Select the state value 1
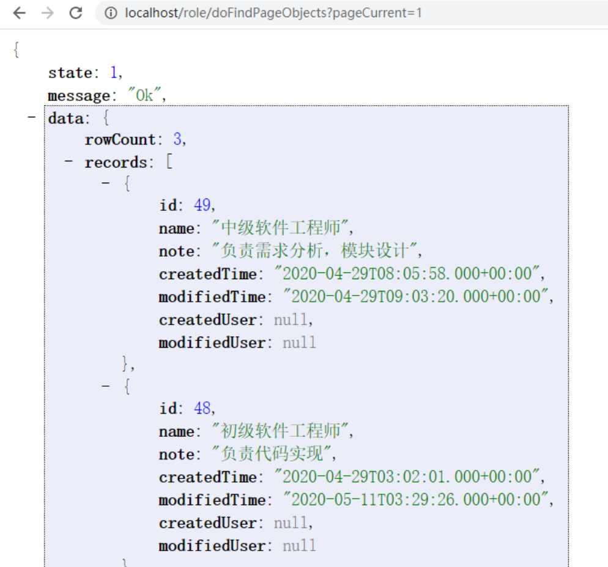 tap(114, 73)
